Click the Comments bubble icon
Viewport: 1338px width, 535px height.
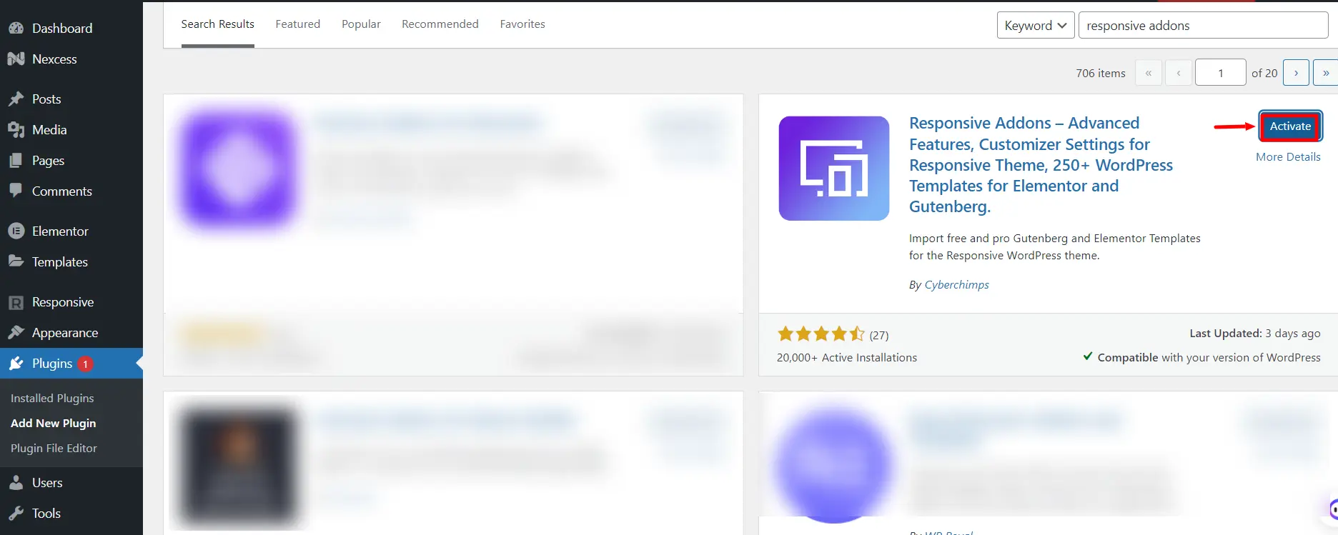coord(16,191)
